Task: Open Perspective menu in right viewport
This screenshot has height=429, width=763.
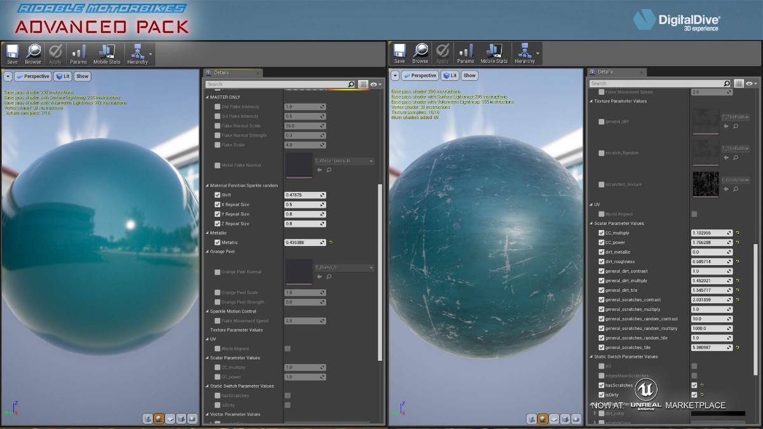Action: coord(420,76)
